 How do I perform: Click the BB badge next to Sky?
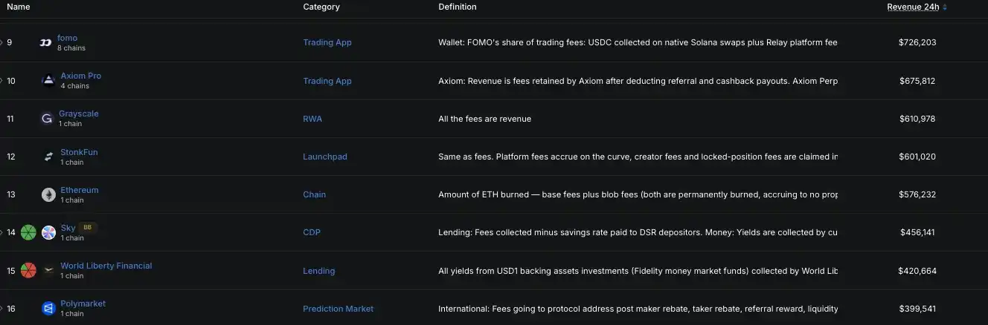[x=87, y=228]
